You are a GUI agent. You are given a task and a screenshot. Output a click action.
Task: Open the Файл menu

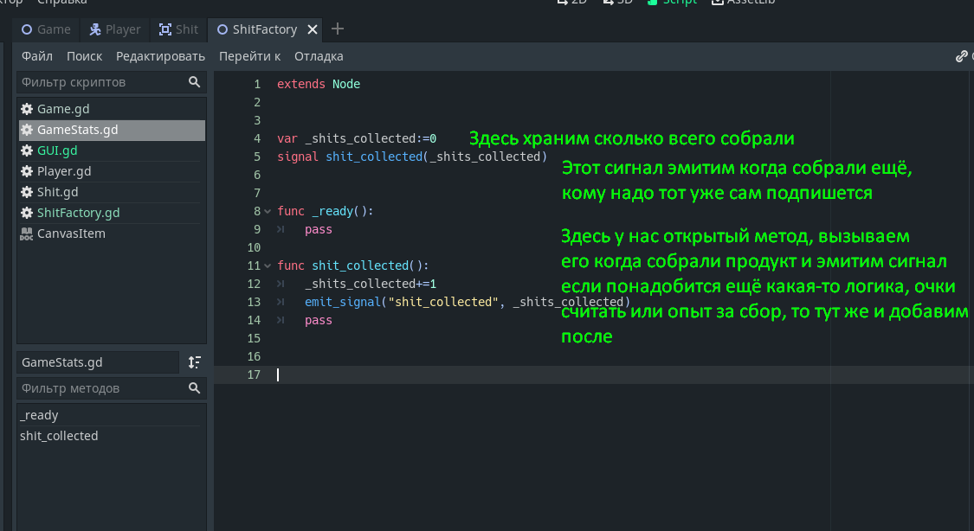37,56
